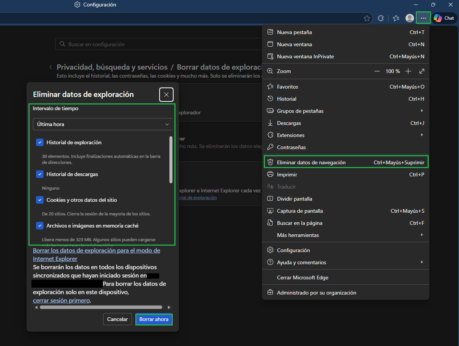Click the gear icon on Configuración tab

77,5
